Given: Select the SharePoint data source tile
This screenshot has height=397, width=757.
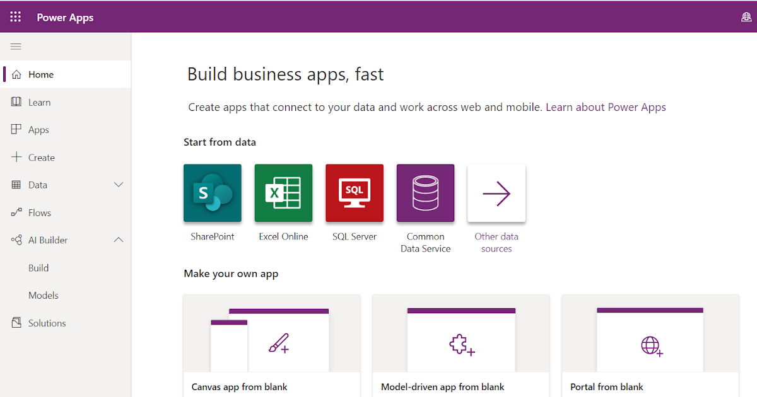Looking at the screenshot, I should tap(212, 193).
